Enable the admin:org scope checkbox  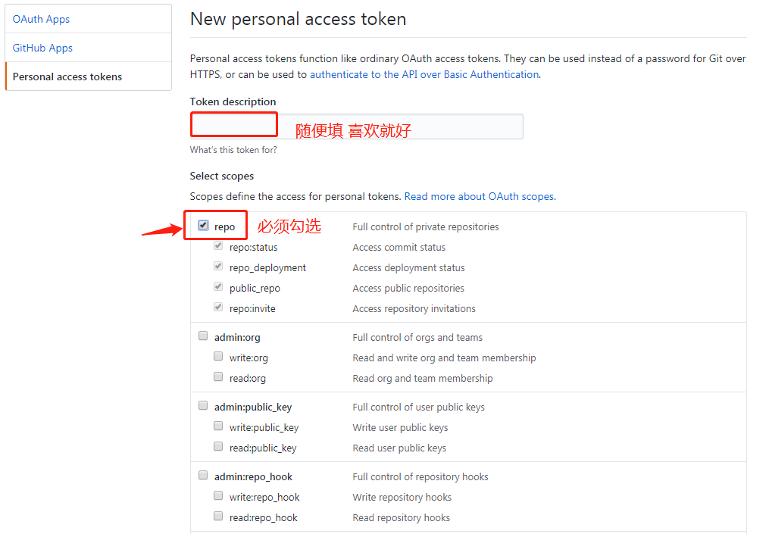click(203, 336)
